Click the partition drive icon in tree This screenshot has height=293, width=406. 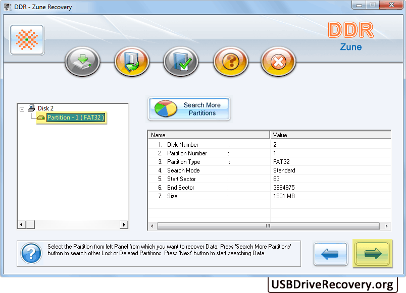coord(41,118)
